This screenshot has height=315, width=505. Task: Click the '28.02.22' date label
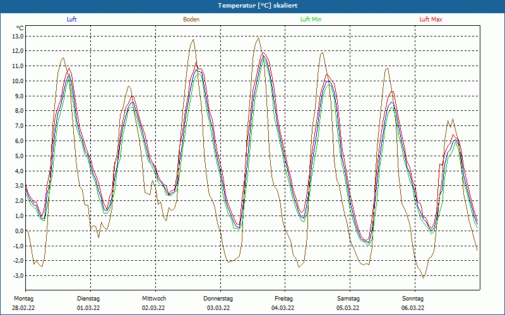click(x=23, y=308)
